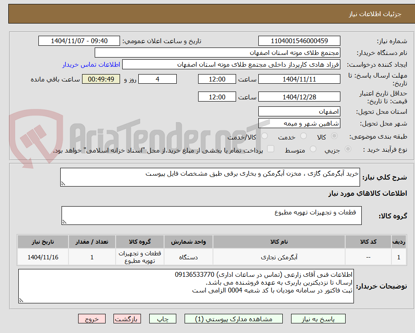Click the شماره نیاز field 1104001546000459
Viewport: 415px width, 333px height.
[299, 41]
